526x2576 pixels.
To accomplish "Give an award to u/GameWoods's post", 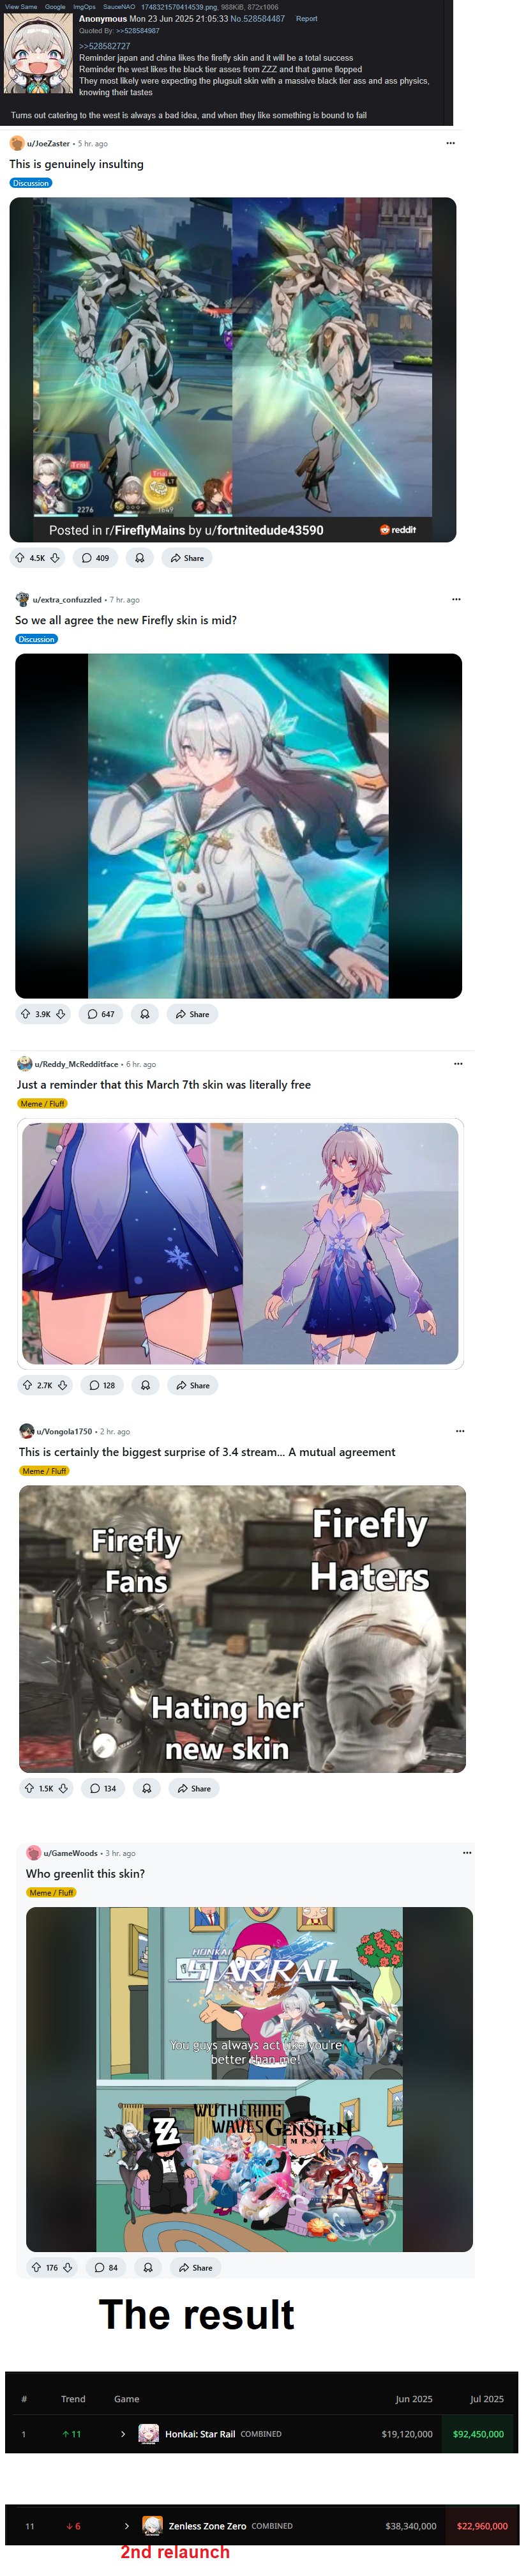I will click(148, 2267).
